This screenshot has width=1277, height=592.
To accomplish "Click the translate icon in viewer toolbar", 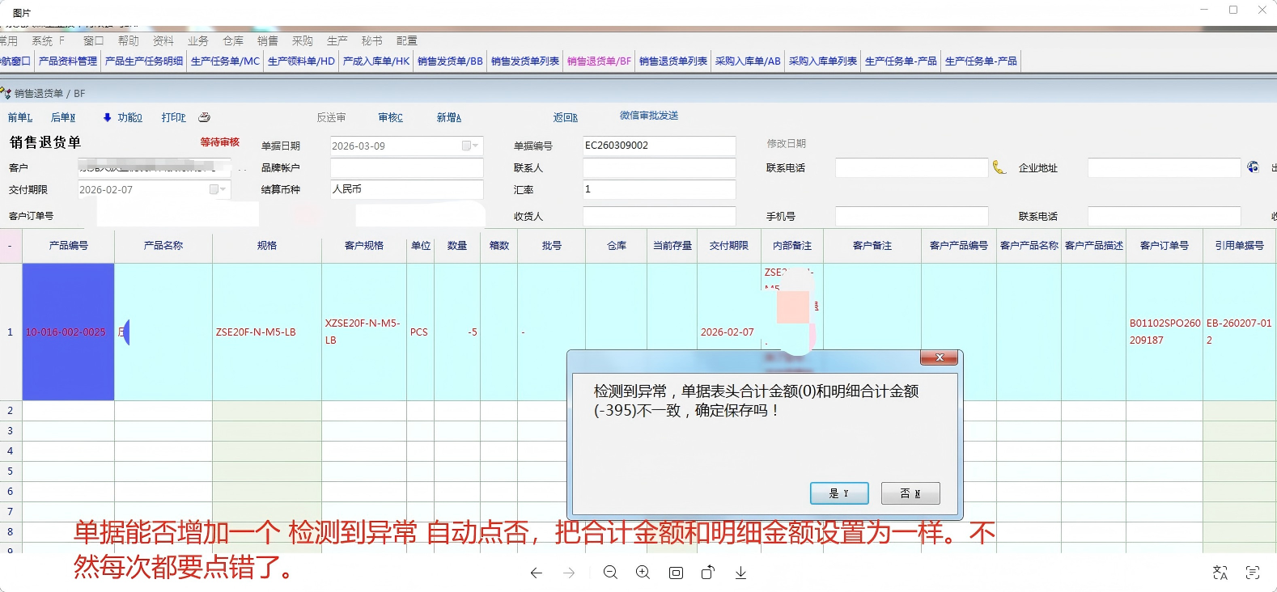I will 1220,573.
